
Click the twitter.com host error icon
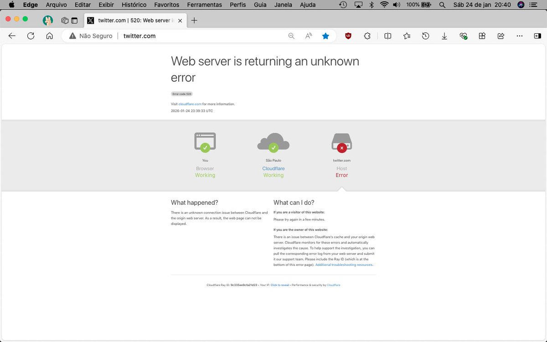click(x=342, y=142)
